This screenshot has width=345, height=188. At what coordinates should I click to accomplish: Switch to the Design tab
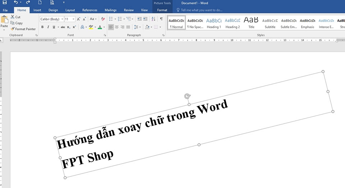(x=53, y=10)
